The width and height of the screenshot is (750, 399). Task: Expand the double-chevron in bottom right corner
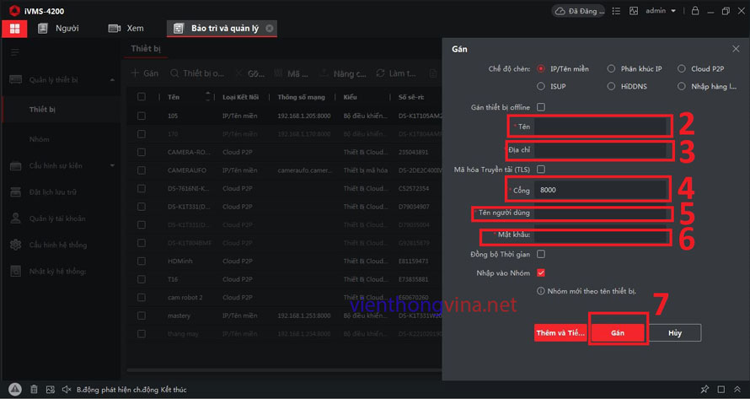tap(737, 390)
